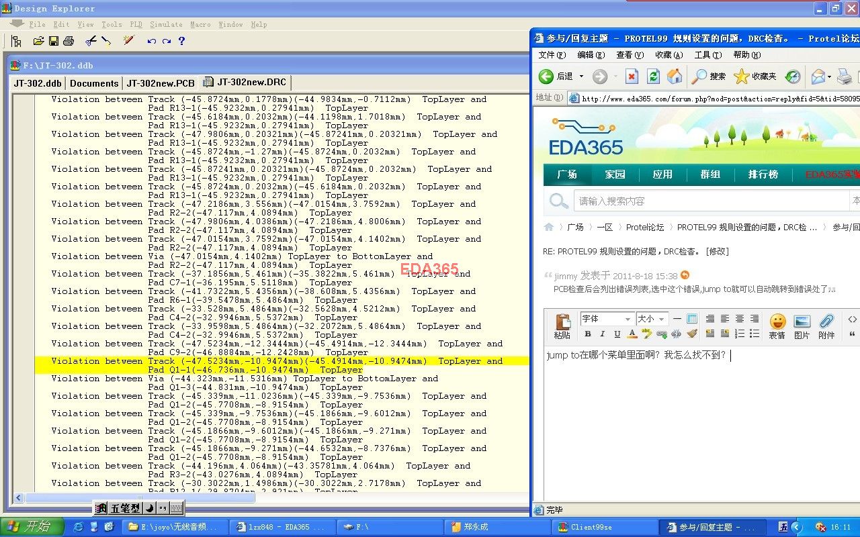
Task: Clear formatting with the brush icon
Action: pos(692,334)
